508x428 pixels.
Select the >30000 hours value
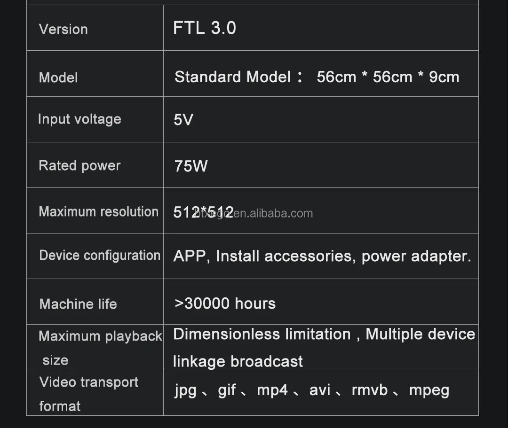click(x=225, y=303)
